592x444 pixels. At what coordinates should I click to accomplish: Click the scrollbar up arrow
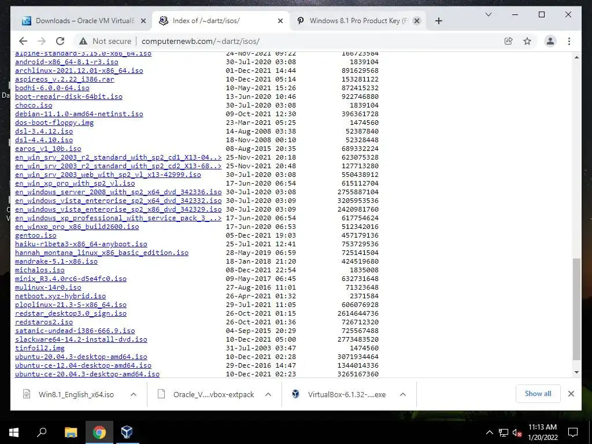pyautogui.click(x=576, y=57)
